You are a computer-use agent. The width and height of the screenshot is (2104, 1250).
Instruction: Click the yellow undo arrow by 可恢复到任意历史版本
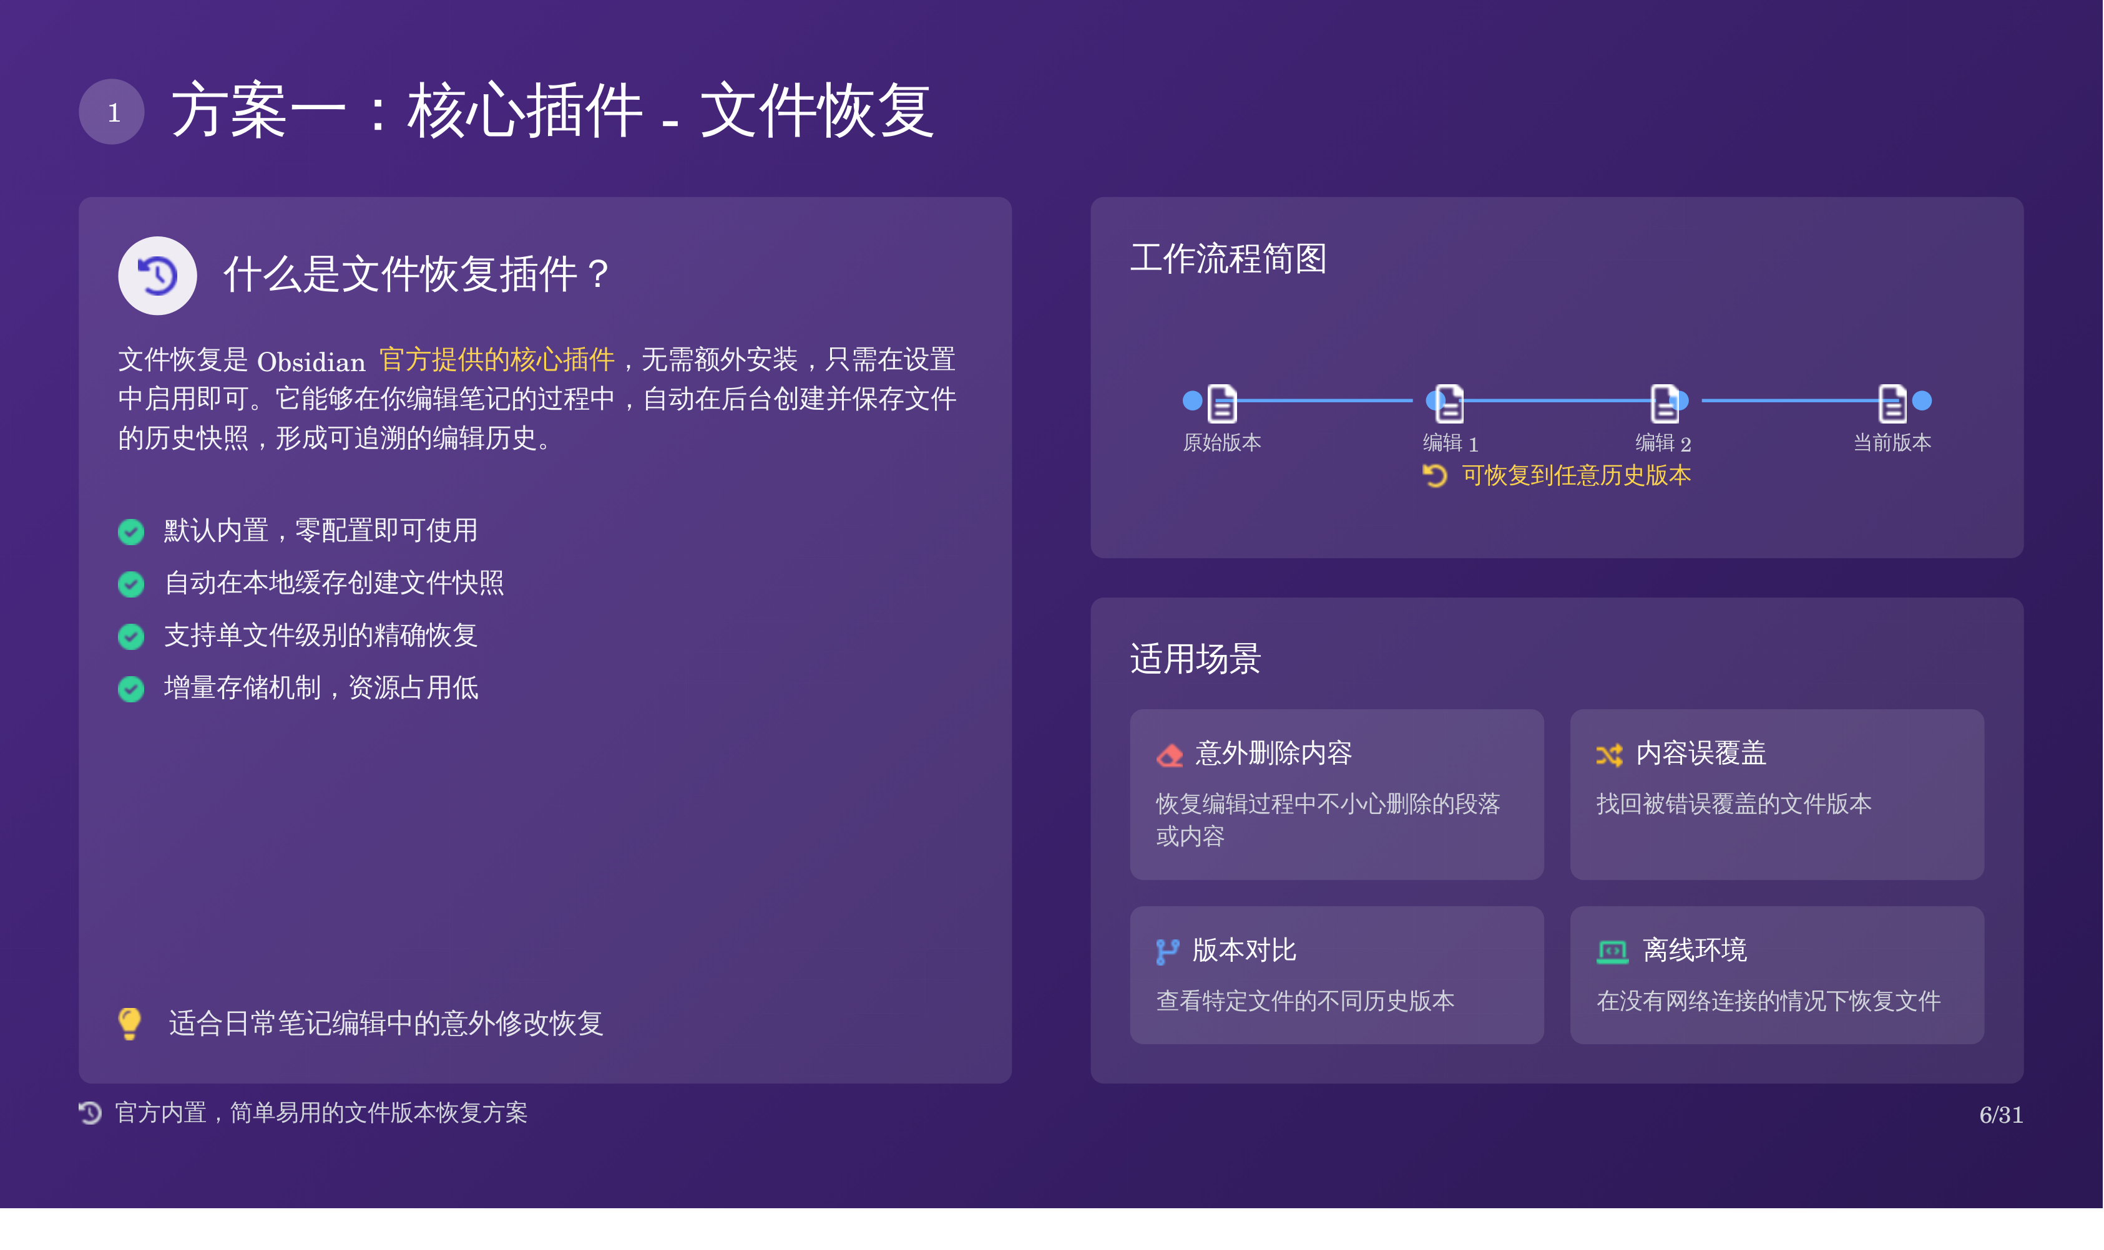pos(1435,476)
